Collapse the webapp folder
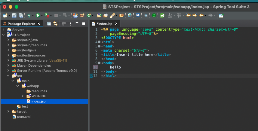 (x=18, y=86)
